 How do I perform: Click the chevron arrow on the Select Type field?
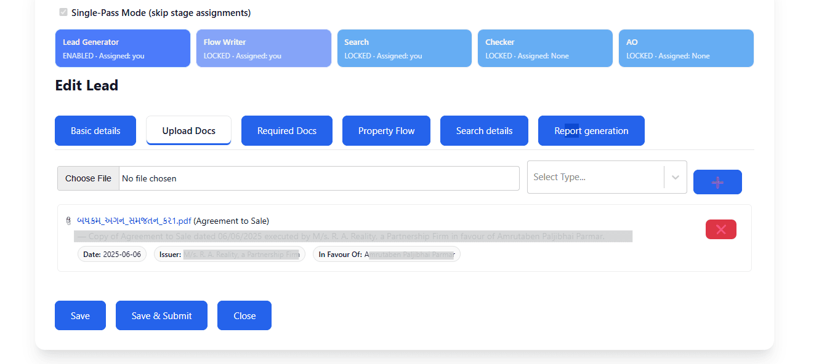point(676,176)
